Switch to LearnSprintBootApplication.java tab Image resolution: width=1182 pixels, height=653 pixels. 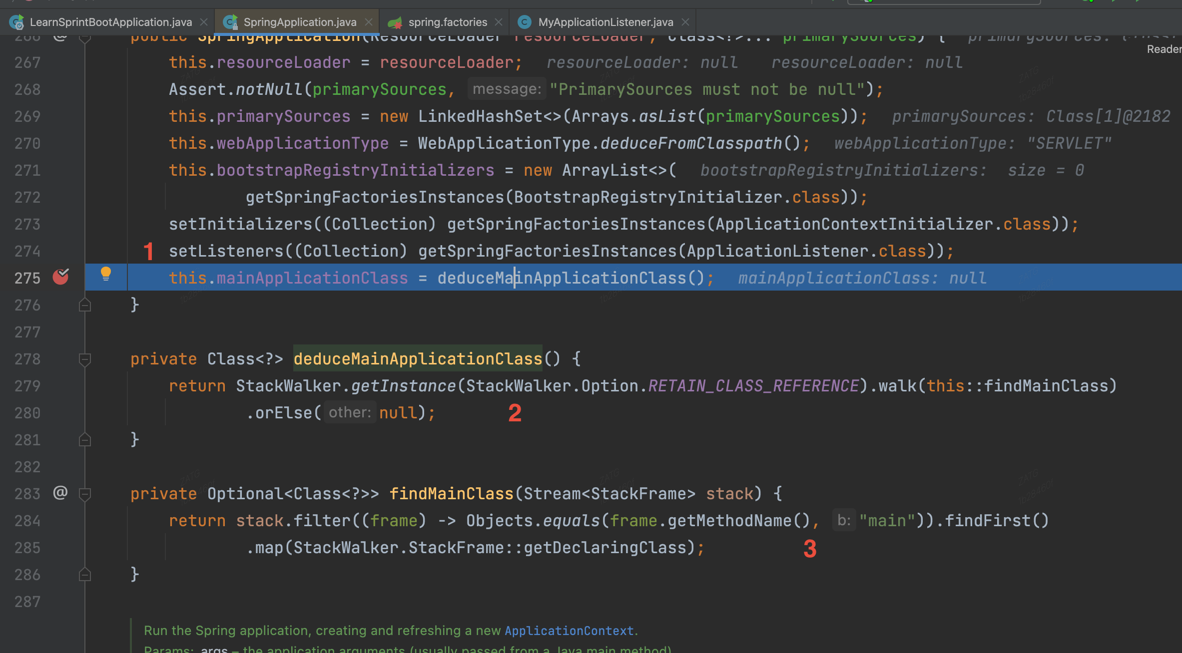[110, 22]
